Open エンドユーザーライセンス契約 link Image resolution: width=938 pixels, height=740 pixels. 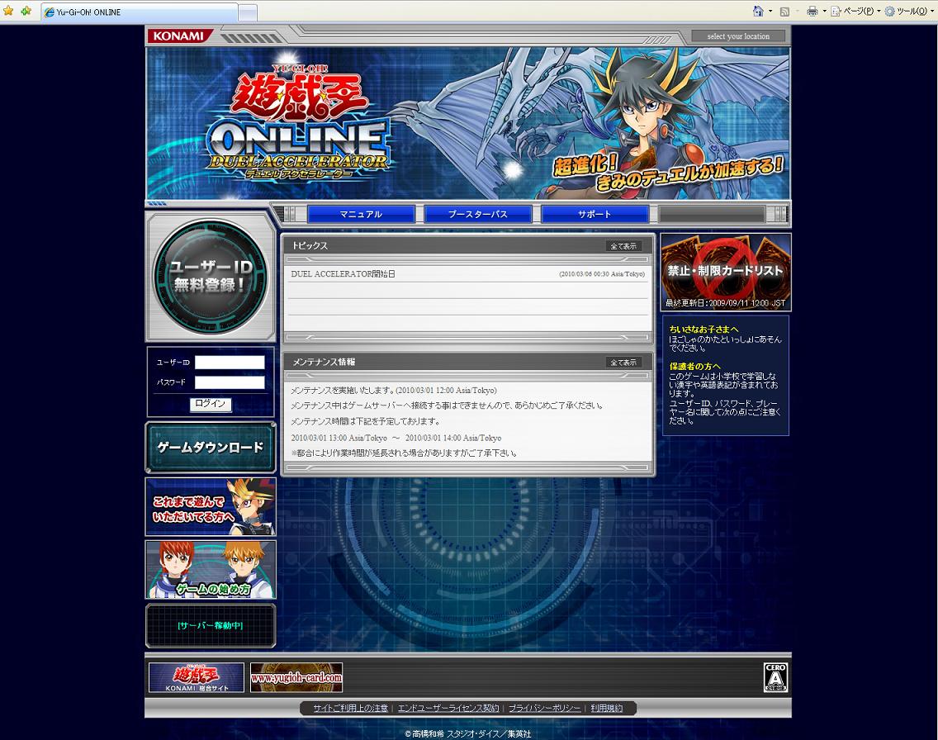pos(448,709)
